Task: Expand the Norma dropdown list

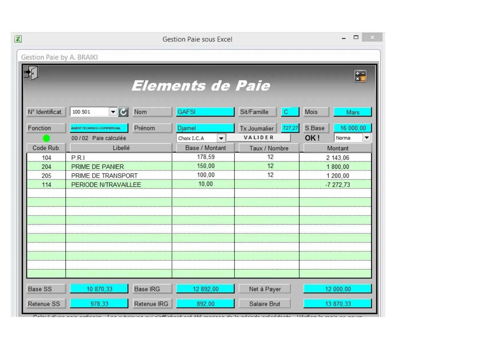Action: click(x=367, y=138)
